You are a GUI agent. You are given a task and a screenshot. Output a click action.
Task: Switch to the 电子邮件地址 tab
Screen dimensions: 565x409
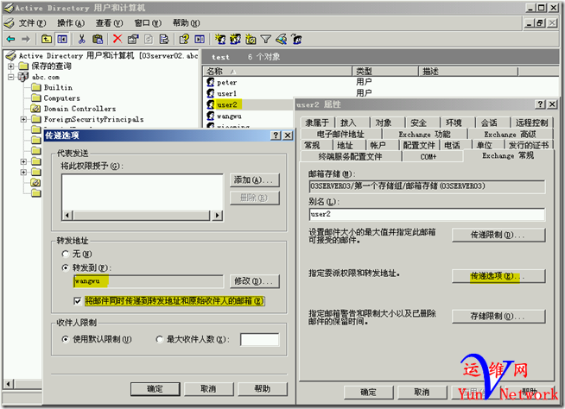click(x=340, y=135)
